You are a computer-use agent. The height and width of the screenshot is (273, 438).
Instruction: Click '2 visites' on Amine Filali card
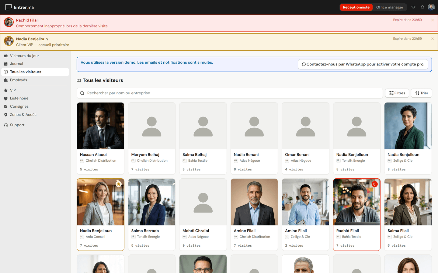click(294, 246)
